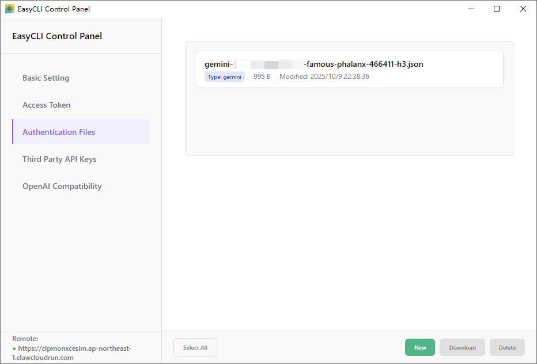Open the Basic Setting section
Viewport: 537px width, 364px height.
pyautogui.click(x=46, y=78)
